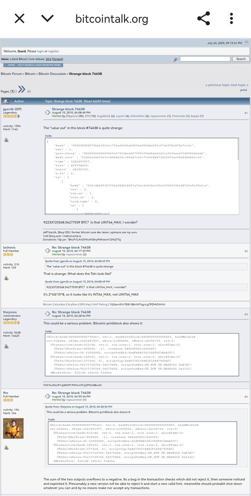Click 'Topic: Strange block 74638' header text
The image size is (251, 496).
(63, 101)
